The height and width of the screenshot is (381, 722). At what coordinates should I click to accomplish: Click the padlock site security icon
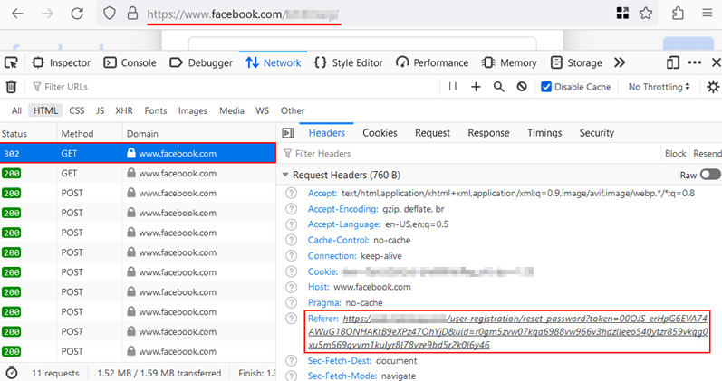(x=132, y=13)
